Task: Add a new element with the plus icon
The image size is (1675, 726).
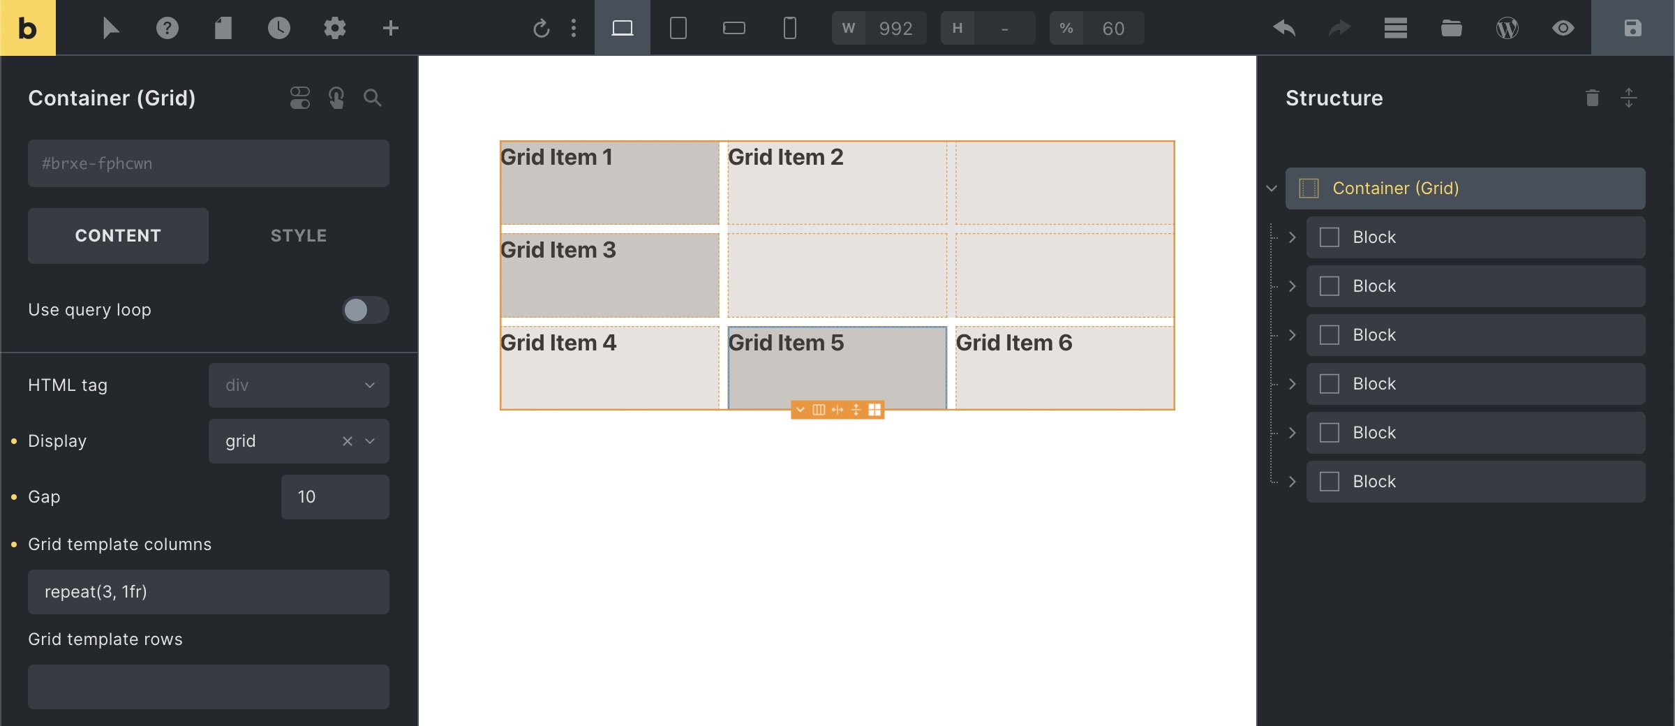Action: click(391, 28)
